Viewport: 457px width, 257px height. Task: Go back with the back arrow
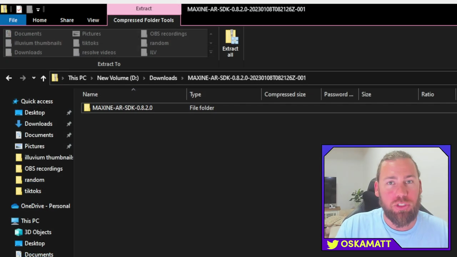(9, 78)
